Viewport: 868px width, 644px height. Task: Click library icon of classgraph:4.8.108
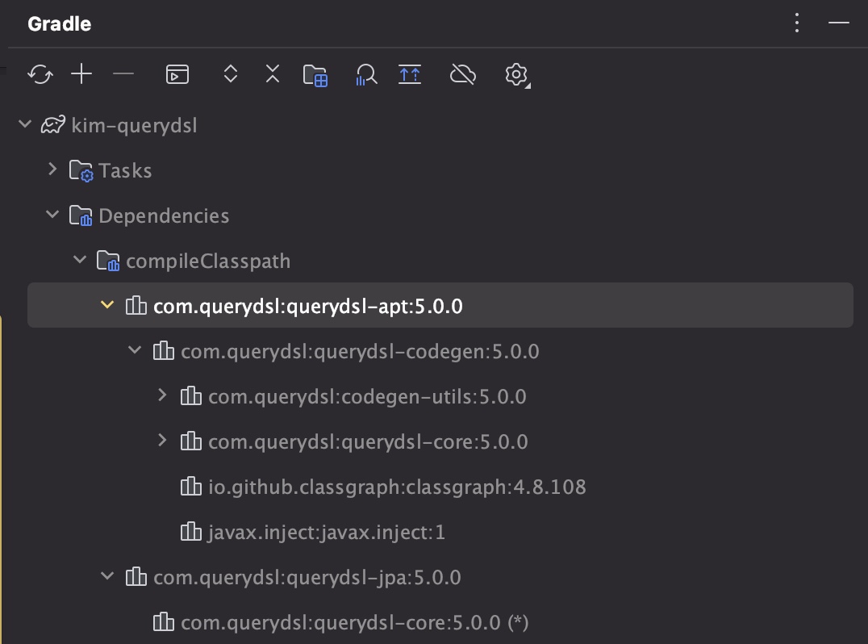(191, 487)
